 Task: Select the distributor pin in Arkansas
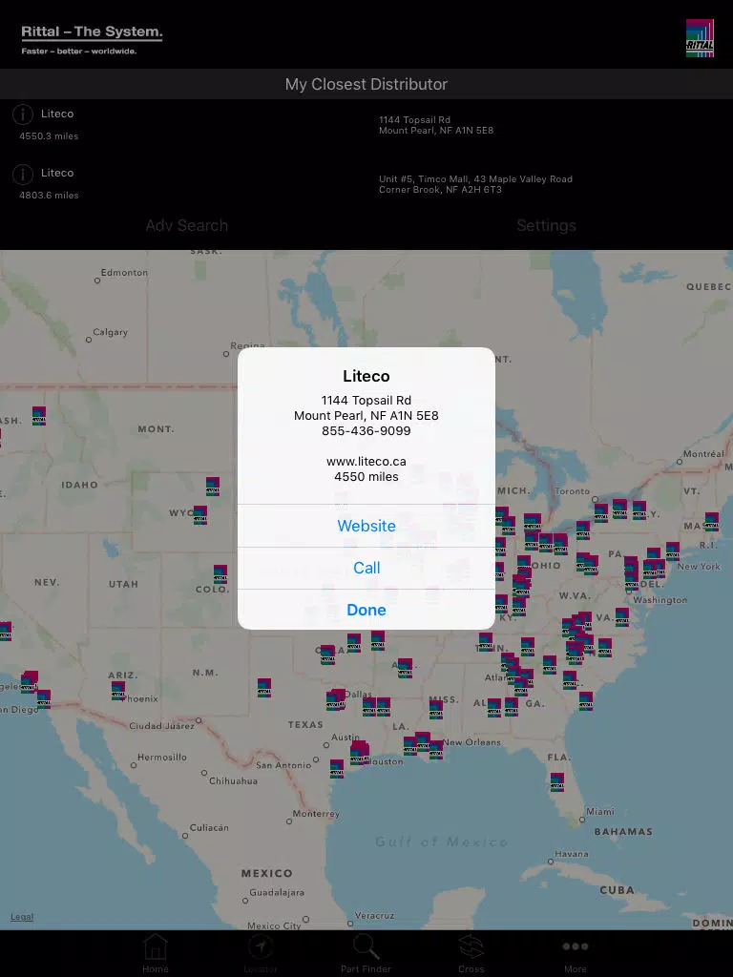(405, 668)
